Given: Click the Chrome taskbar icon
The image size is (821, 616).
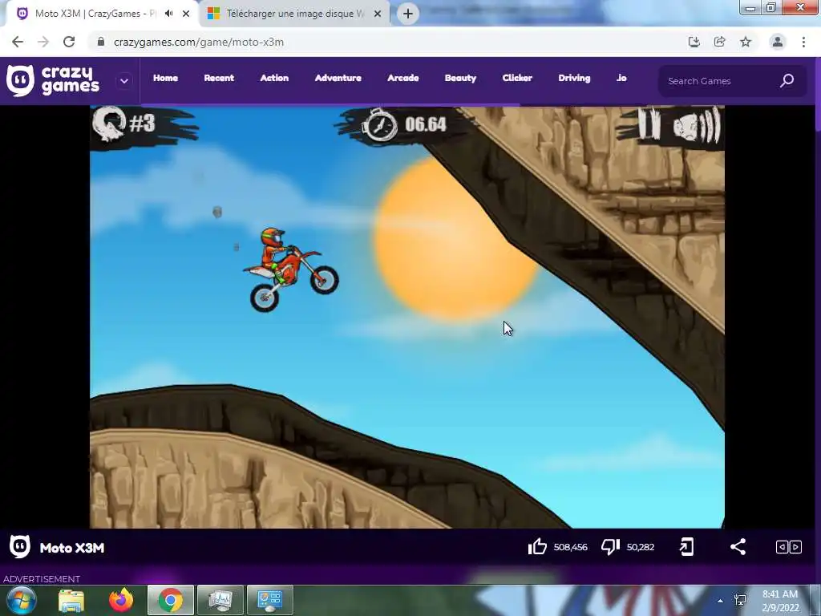Looking at the screenshot, I should point(171,600).
